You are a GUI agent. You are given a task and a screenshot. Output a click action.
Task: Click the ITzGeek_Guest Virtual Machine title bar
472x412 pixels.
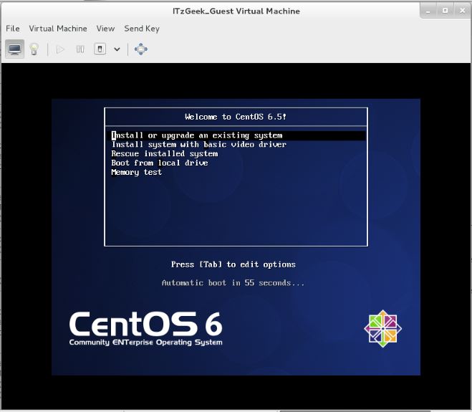236,11
